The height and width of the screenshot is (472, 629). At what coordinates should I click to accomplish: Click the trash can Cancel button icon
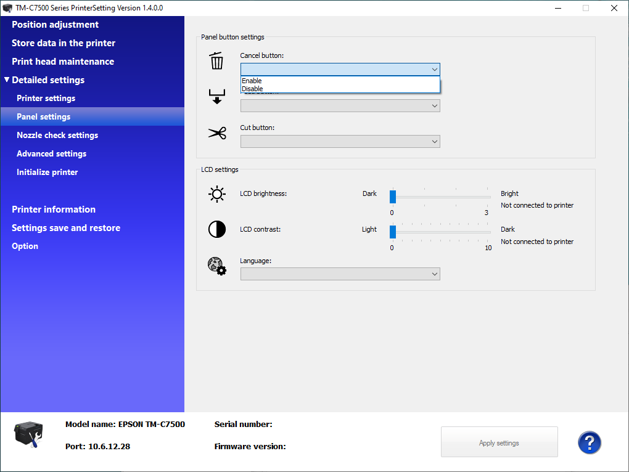(216, 61)
